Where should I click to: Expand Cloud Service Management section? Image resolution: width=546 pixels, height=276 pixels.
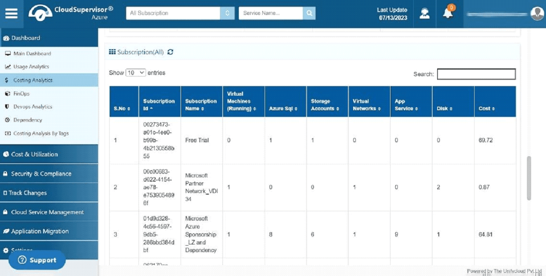pyautogui.click(x=49, y=212)
